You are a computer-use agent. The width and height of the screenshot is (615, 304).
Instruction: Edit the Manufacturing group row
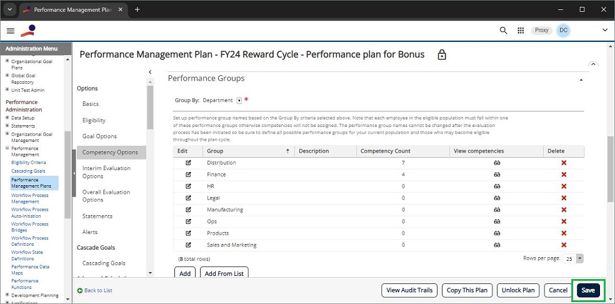pyautogui.click(x=188, y=210)
